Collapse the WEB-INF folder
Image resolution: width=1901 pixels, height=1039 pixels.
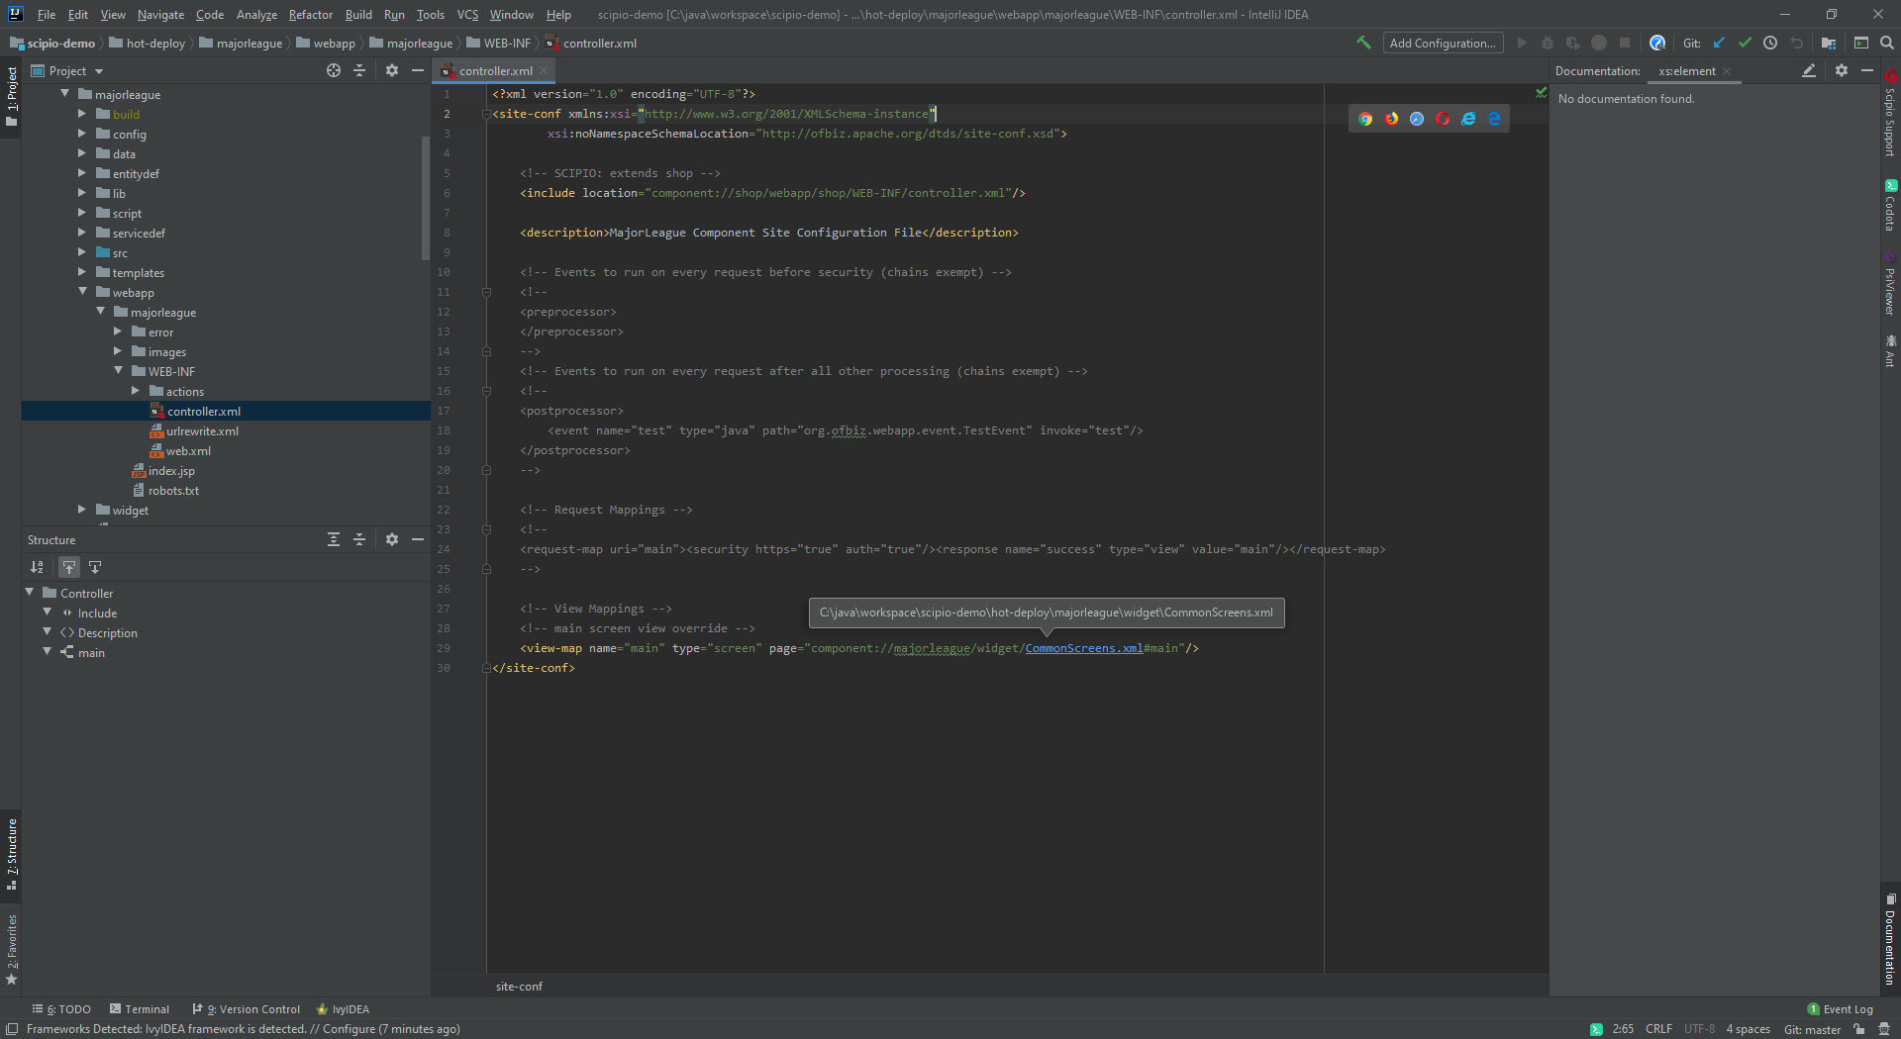pyautogui.click(x=118, y=371)
